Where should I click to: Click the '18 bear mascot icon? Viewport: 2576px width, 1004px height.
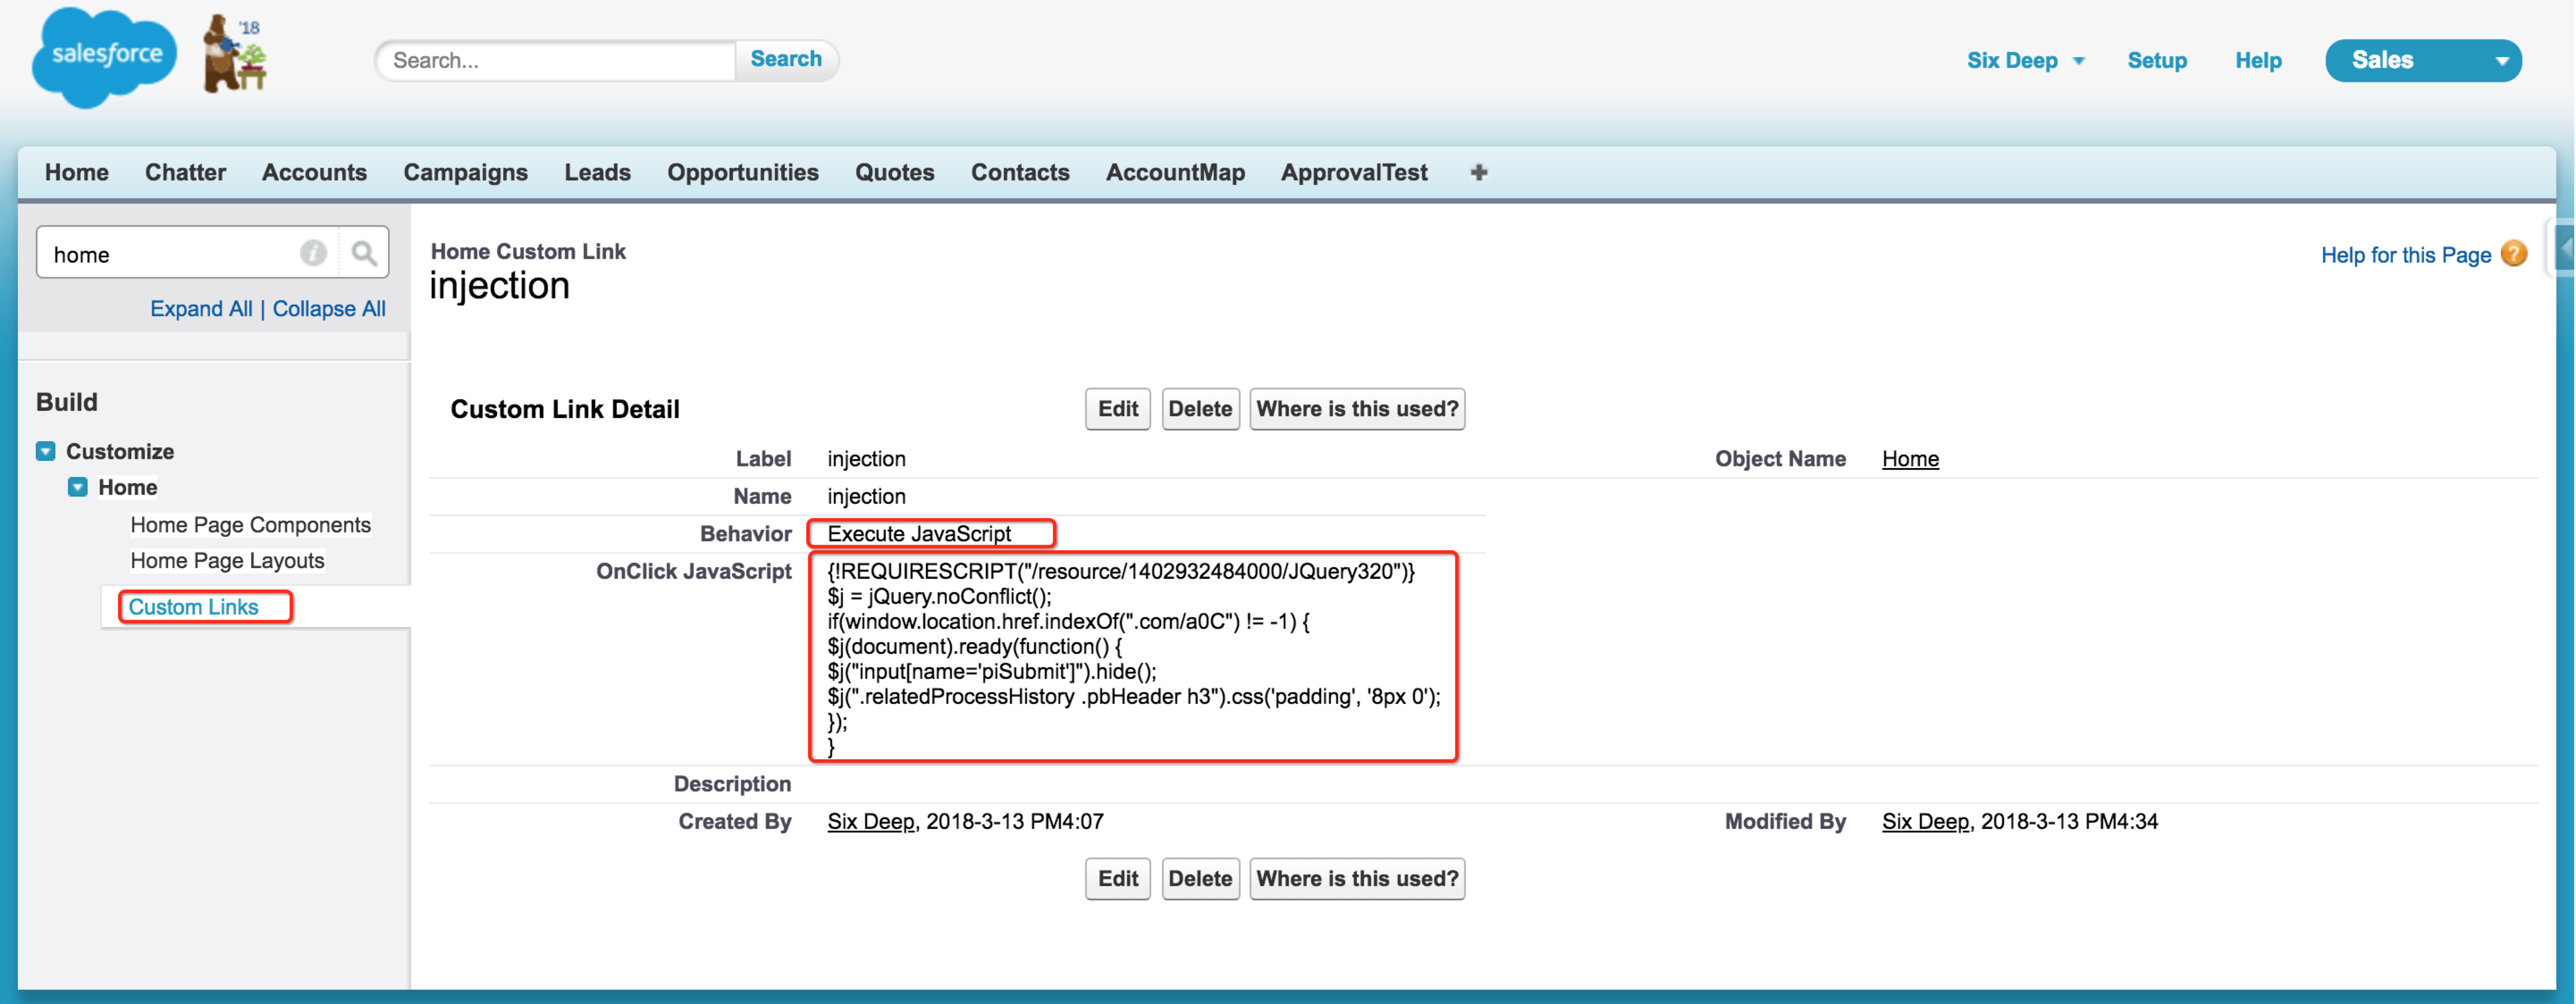click(x=236, y=54)
